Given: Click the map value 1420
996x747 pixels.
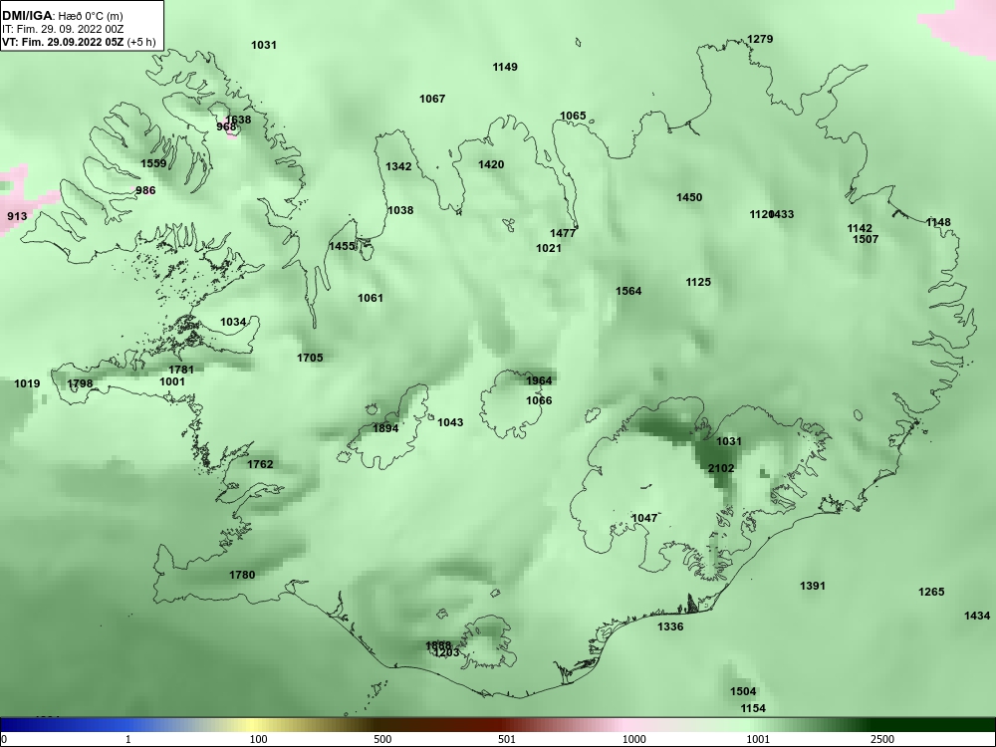Looking at the screenshot, I should (x=491, y=164).
